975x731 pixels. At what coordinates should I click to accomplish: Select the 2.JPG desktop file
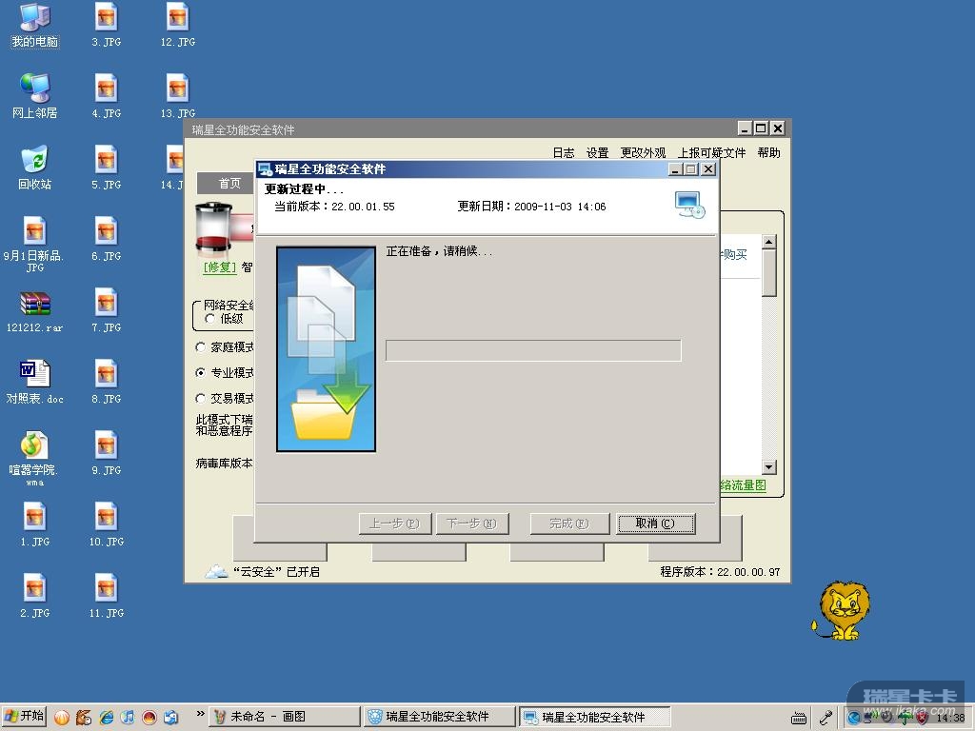[x=35, y=596]
